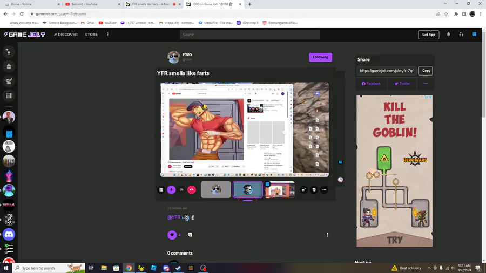Place a sticker on the post
486x273 pixels.
click(190, 235)
